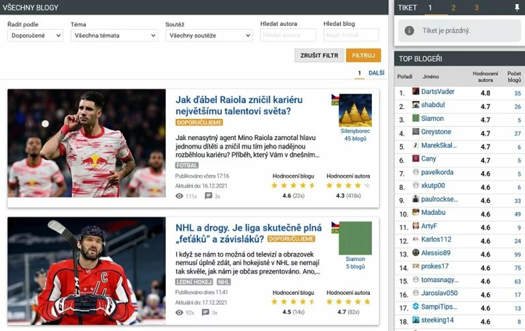
Task: Click SampiTips avatar icon
Action: [415, 306]
